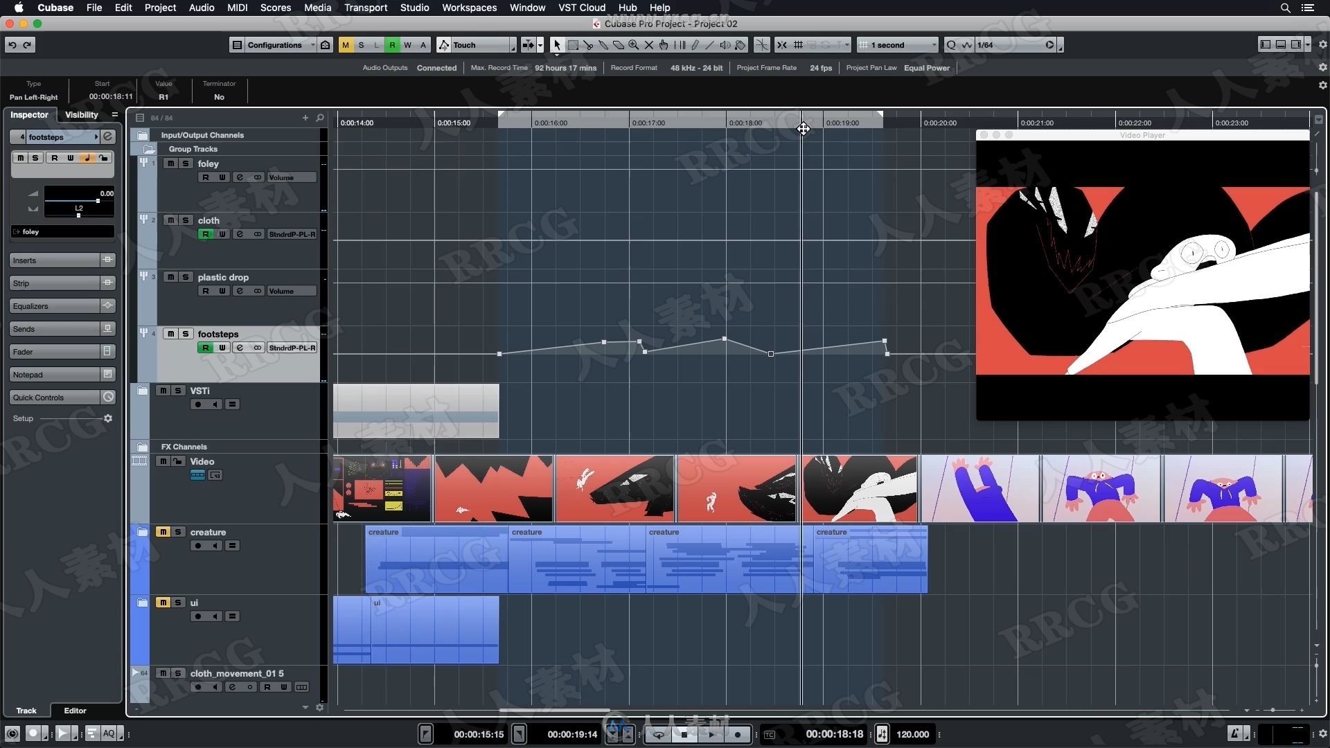Image resolution: width=1330 pixels, height=748 pixels.
Task: Open the Audio menu in menu bar
Action: [x=200, y=8]
